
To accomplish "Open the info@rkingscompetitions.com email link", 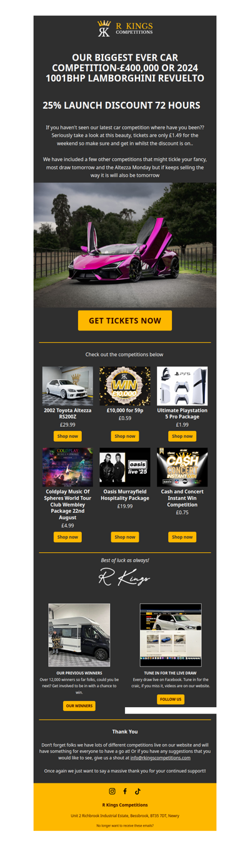I will 161,758.
